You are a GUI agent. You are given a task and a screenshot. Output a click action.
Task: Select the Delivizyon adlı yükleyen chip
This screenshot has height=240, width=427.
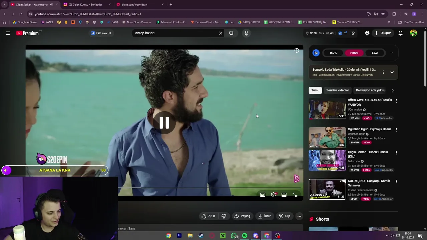pyautogui.click(x=370, y=90)
